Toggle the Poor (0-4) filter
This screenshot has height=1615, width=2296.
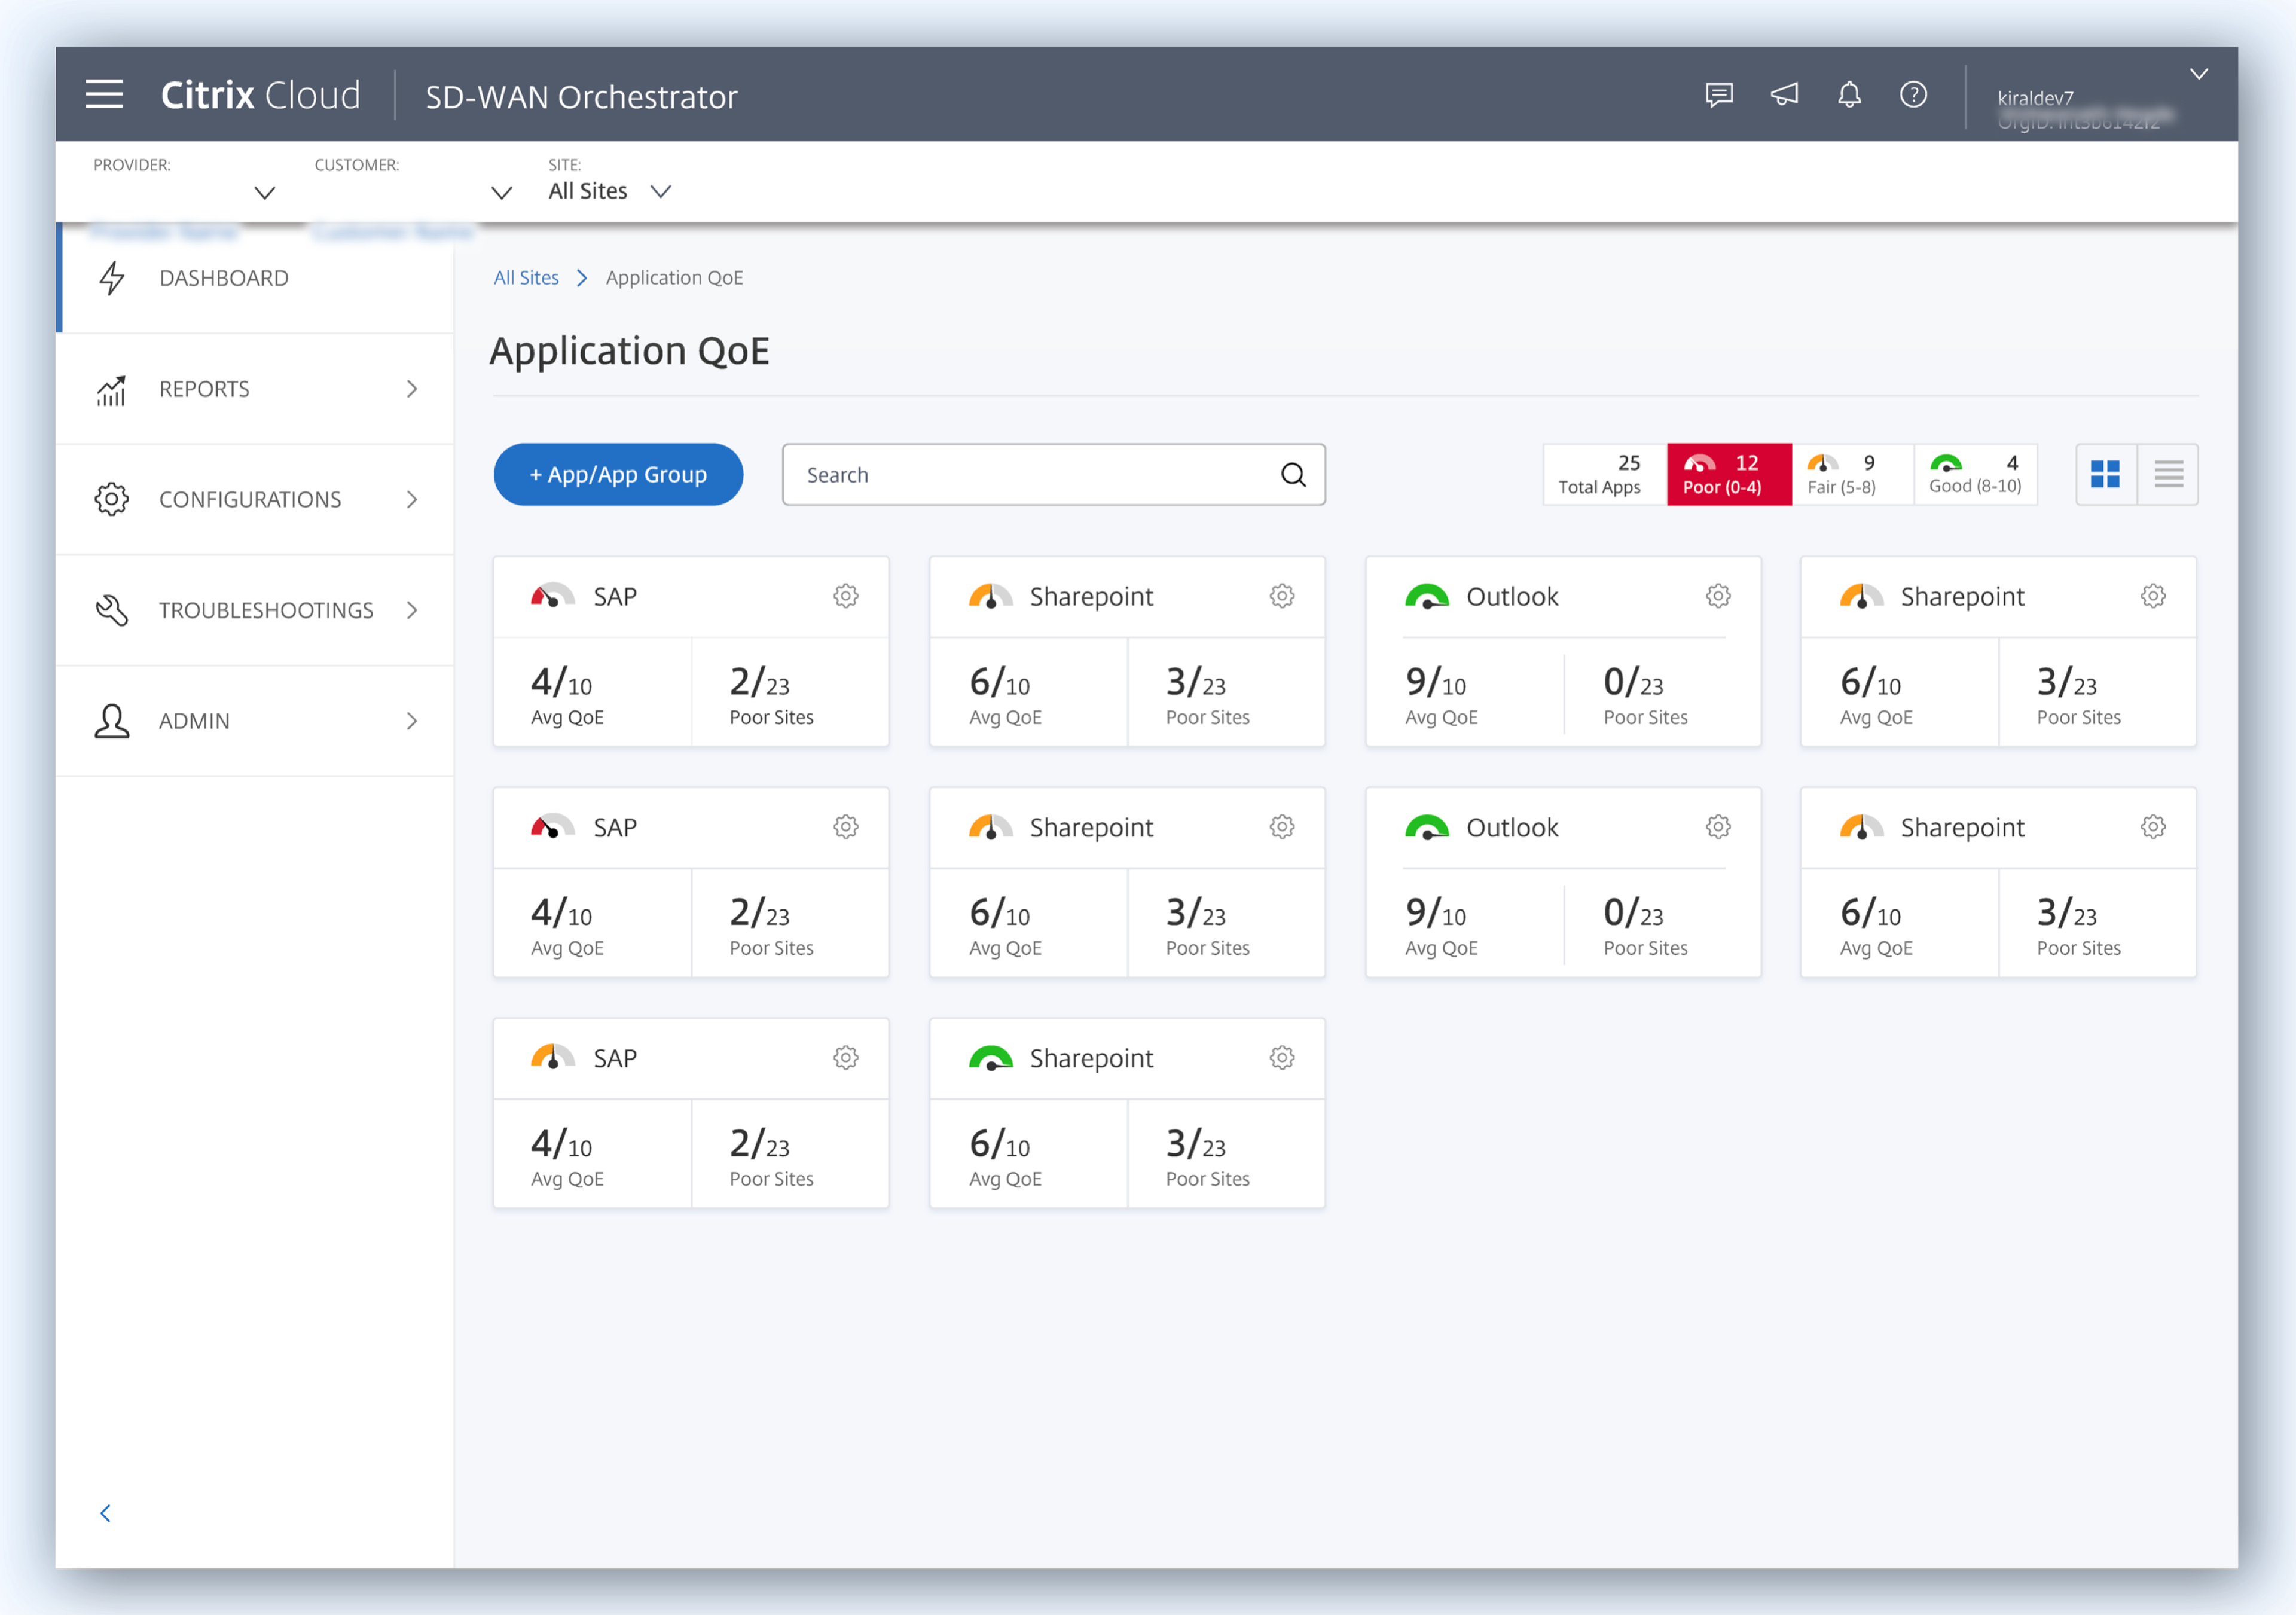point(1728,474)
